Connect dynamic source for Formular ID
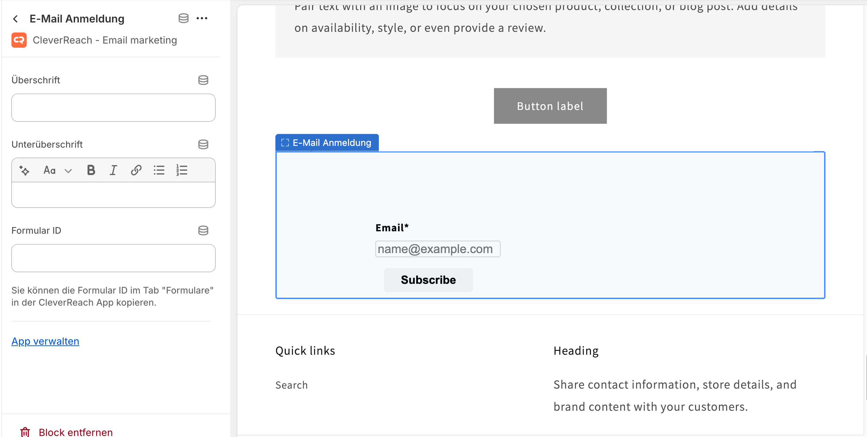This screenshot has width=867, height=437. (x=203, y=231)
